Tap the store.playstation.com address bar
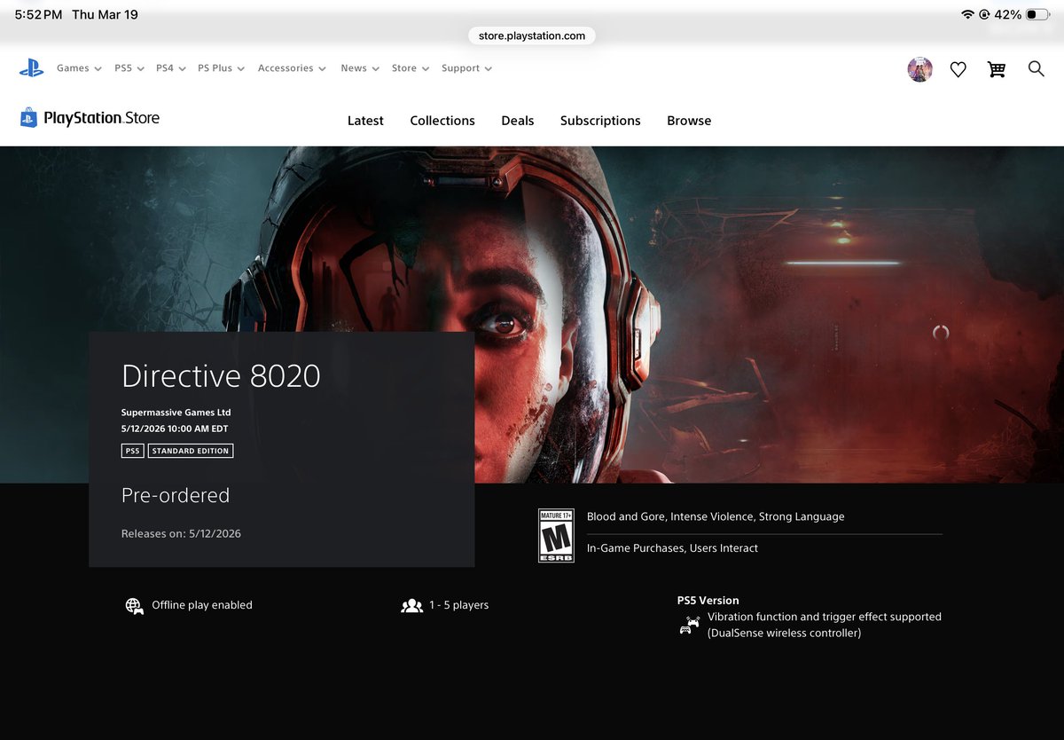 click(532, 35)
